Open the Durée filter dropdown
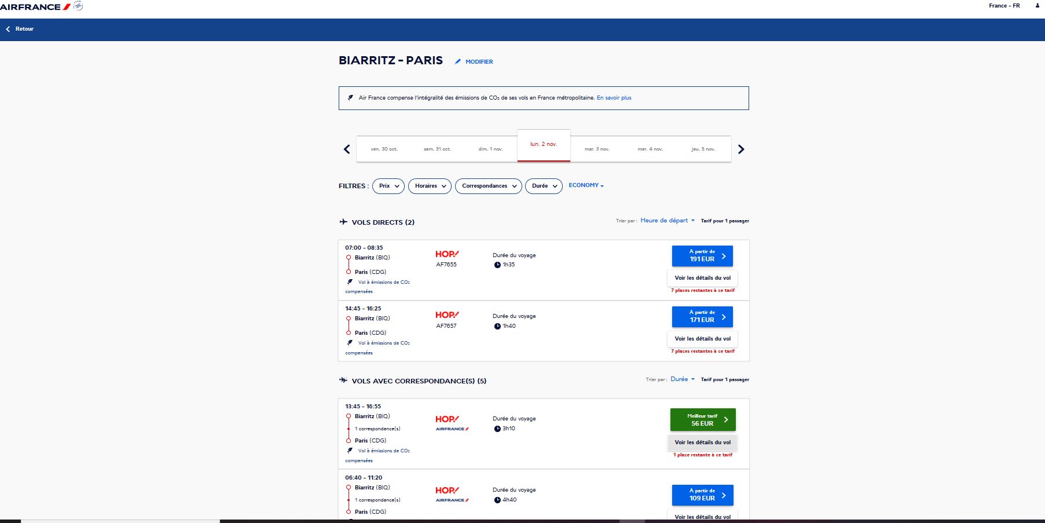This screenshot has width=1045, height=523. point(544,186)
